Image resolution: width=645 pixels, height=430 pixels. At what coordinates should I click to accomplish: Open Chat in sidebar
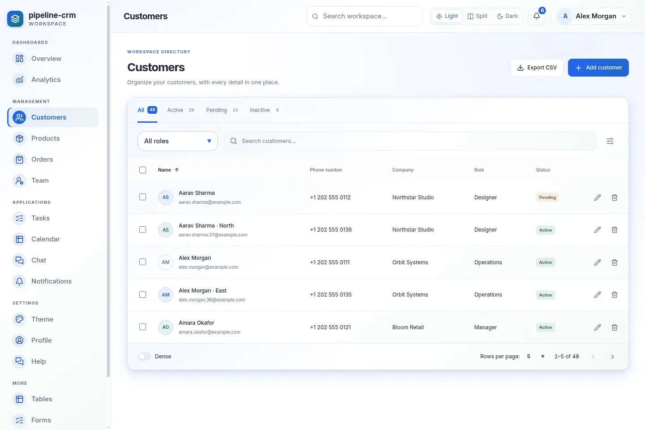(53, 260)
